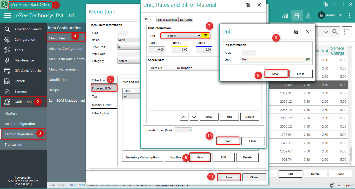Image resolution: width=355 pixels, height=189 pixels.
Task: Click the Rate 2 value field
Action: [180, 50]
